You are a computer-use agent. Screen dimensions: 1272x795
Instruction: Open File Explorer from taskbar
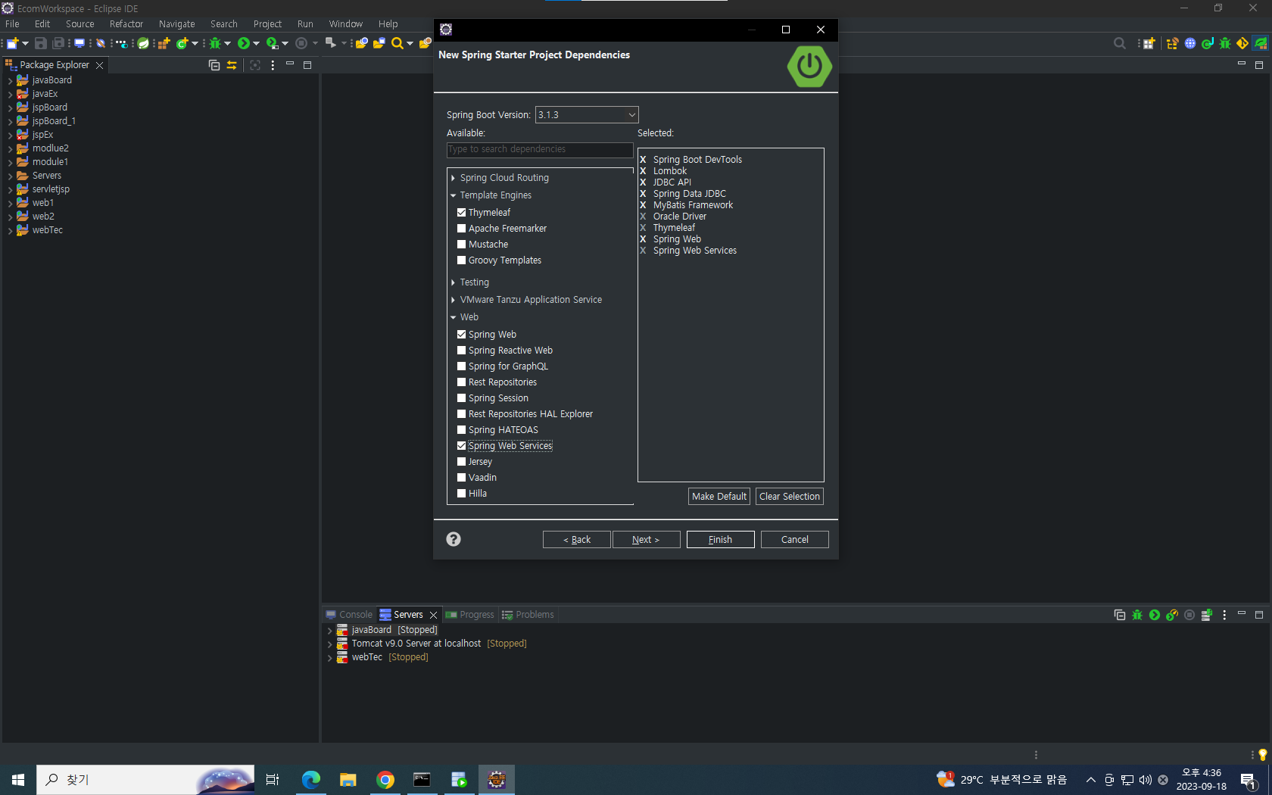(348, 779)
